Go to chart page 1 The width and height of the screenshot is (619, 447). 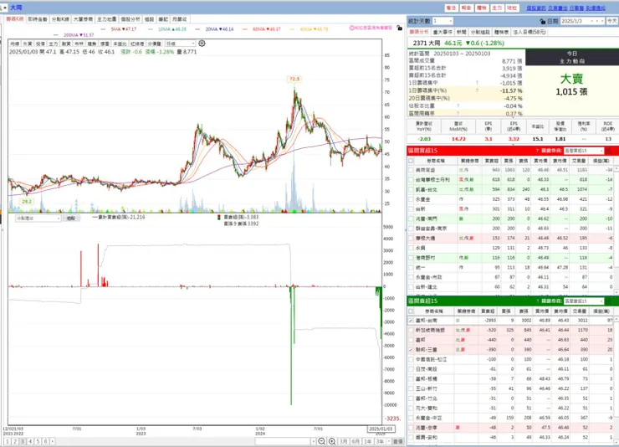coord(7,441)
